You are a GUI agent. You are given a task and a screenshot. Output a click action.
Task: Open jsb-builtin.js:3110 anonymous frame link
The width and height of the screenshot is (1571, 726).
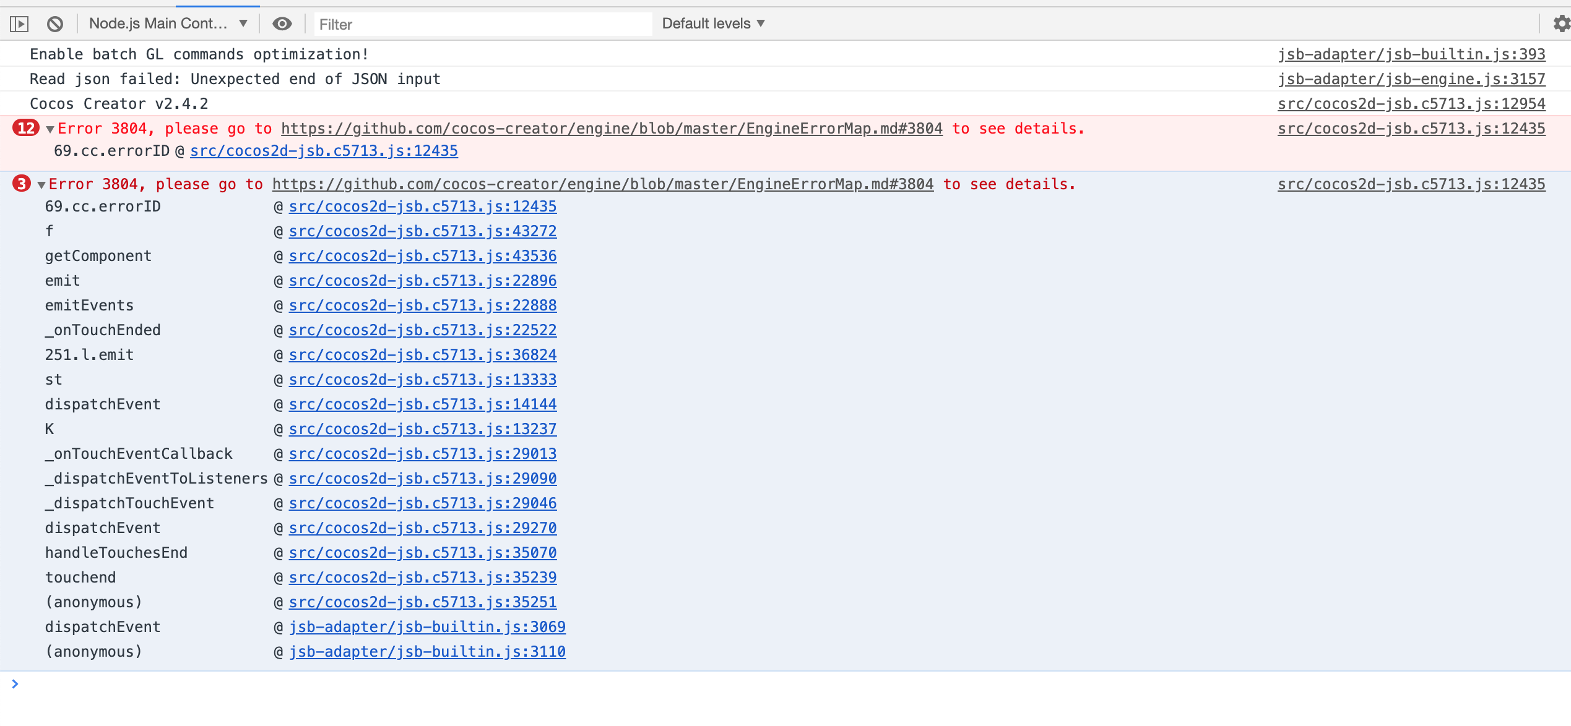click(x=427, y=652)
